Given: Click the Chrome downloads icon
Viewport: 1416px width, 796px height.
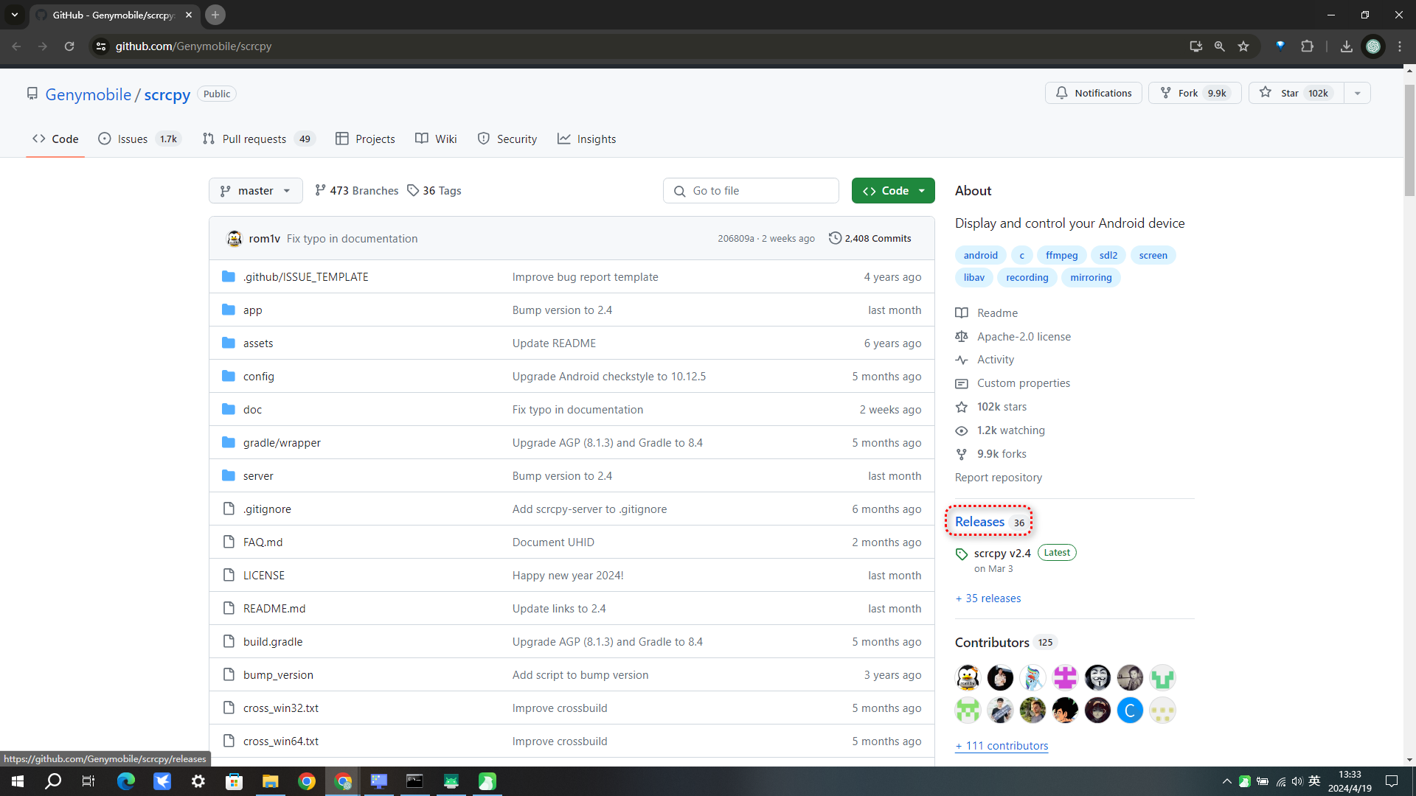Looking at the screenshot, I should (1346, 46).
